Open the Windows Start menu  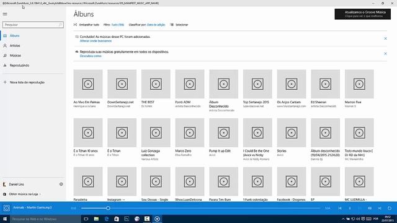pos(5,219)
